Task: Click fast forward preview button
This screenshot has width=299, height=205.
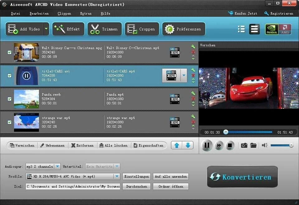Action: [x=219, y=145]
